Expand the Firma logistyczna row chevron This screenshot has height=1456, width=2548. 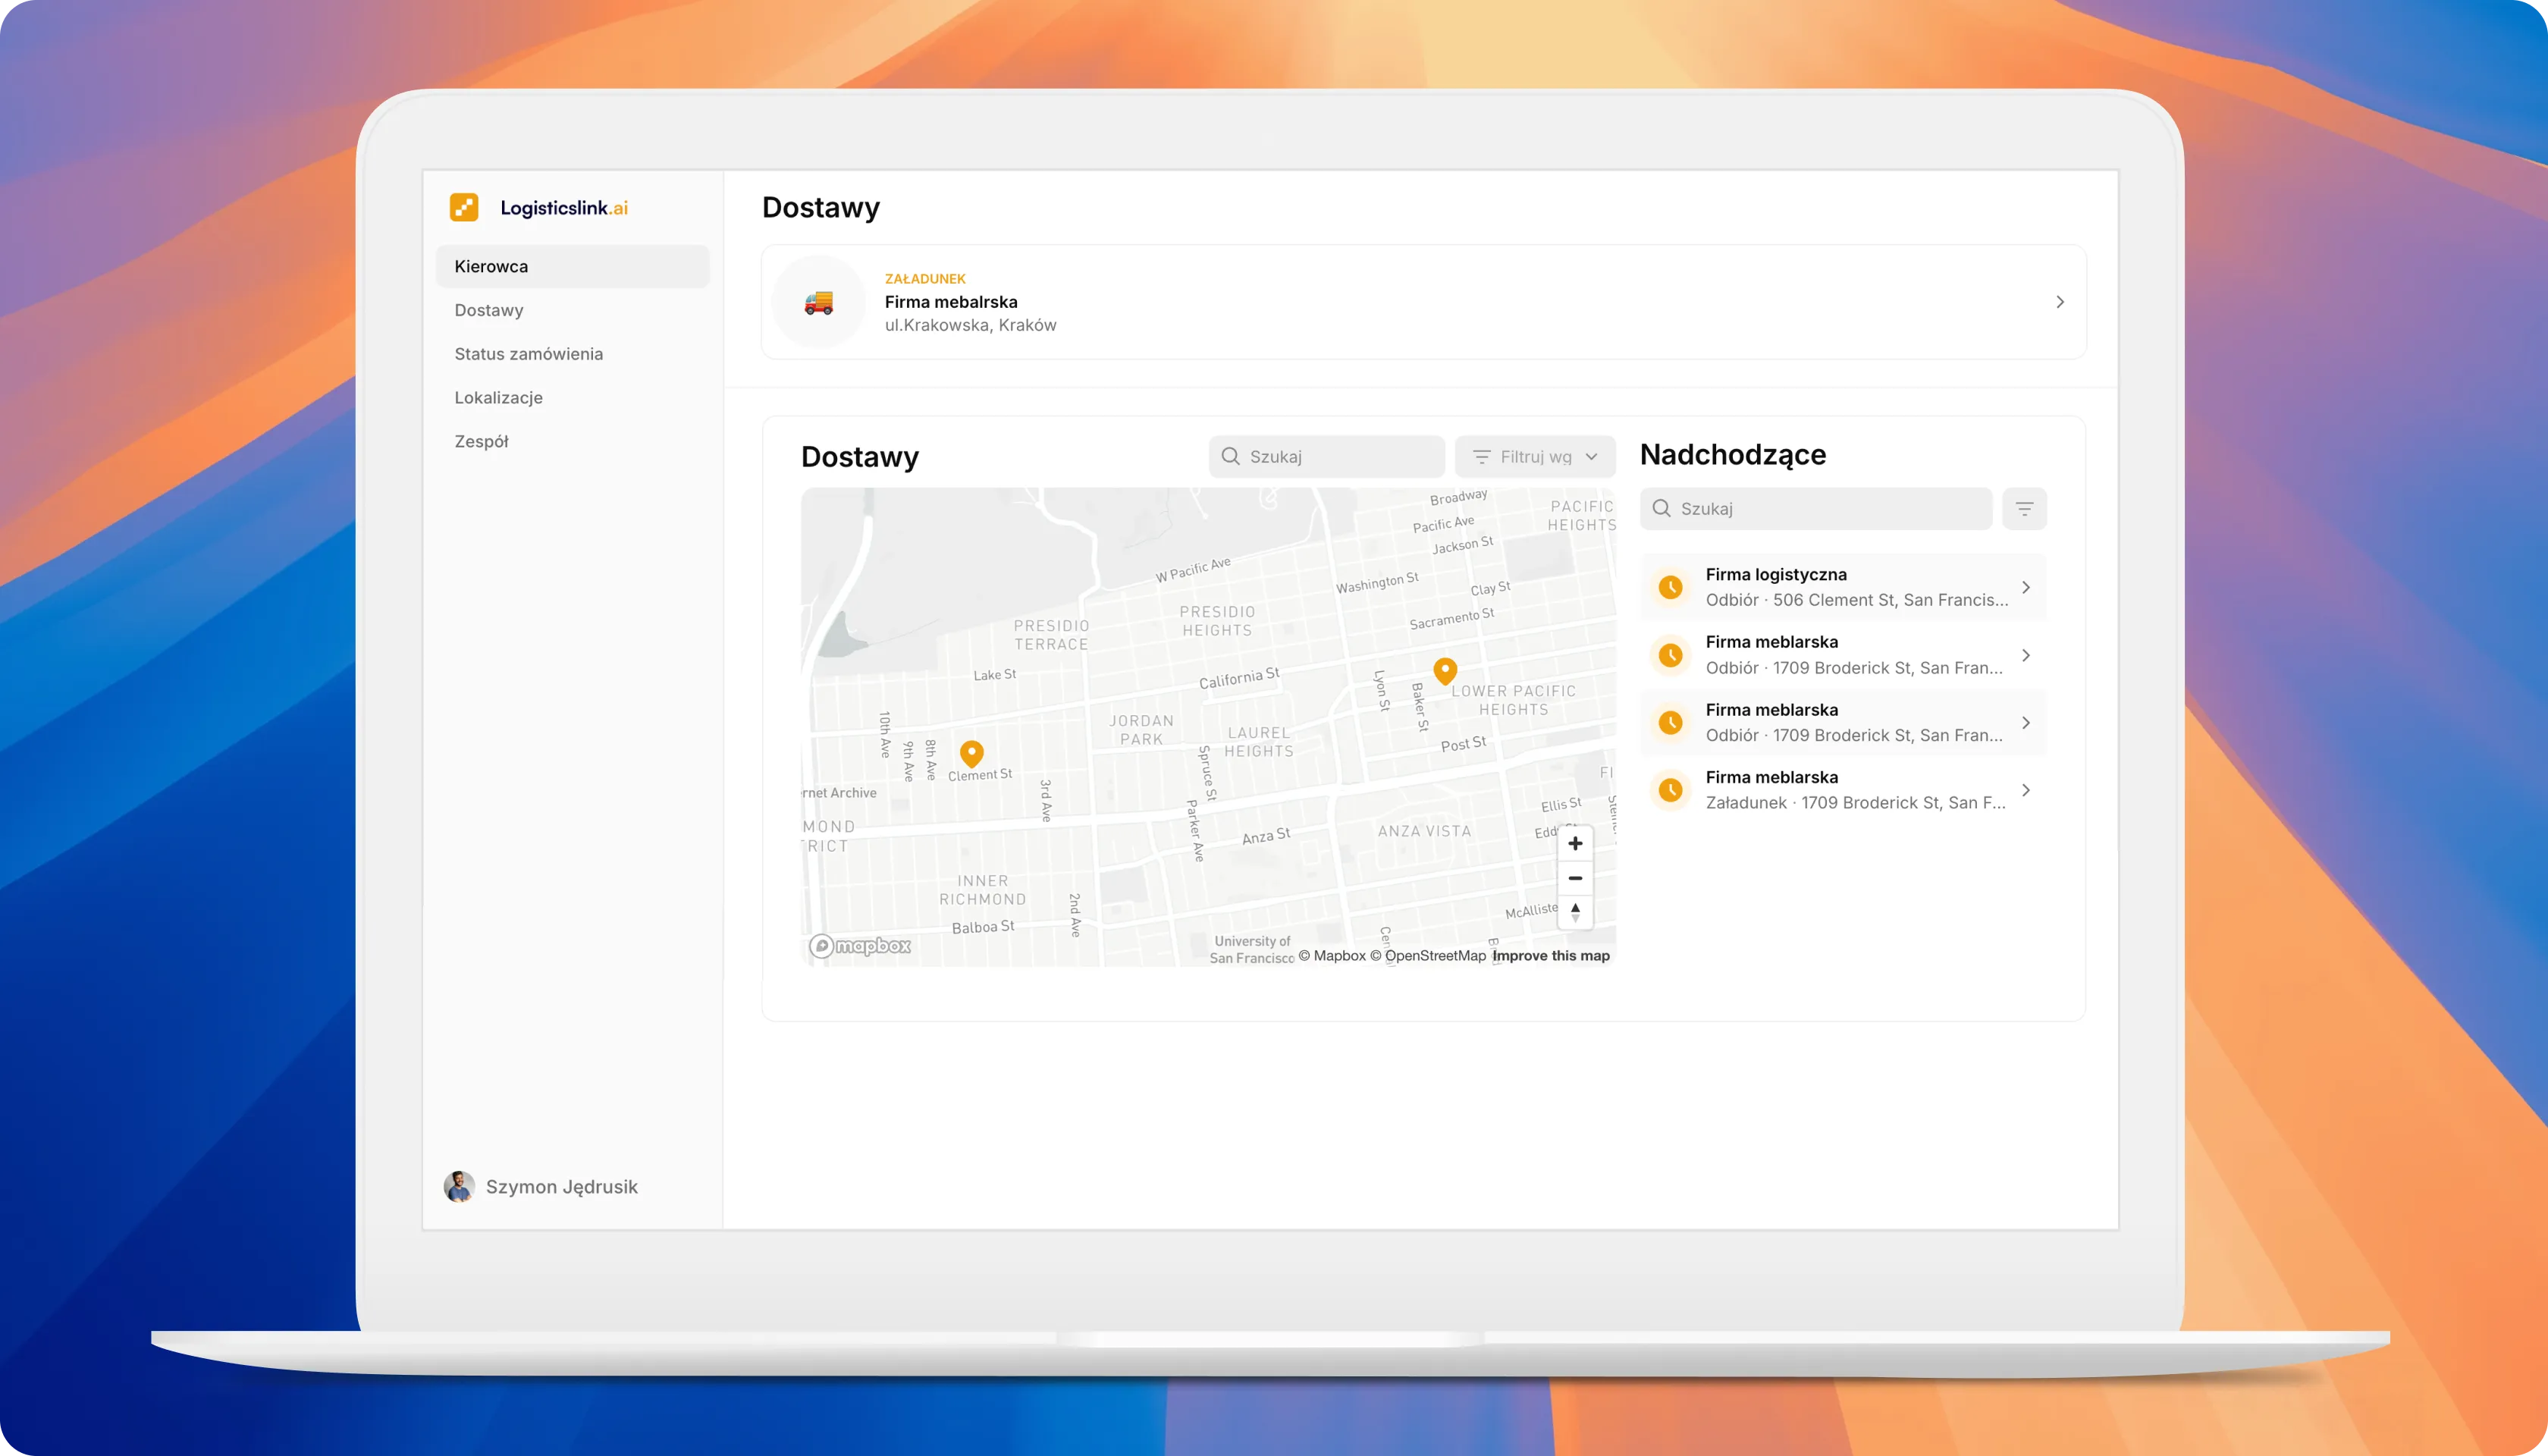click(x=2026, y=588)
